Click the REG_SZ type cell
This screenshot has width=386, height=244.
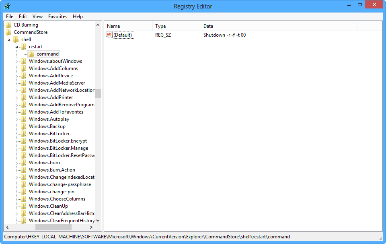click(163, 35)
